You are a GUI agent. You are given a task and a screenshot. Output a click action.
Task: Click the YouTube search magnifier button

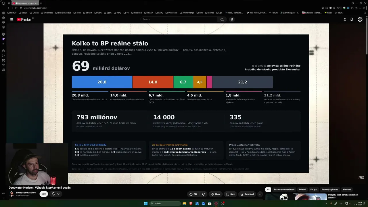click(x=222, y=19)
